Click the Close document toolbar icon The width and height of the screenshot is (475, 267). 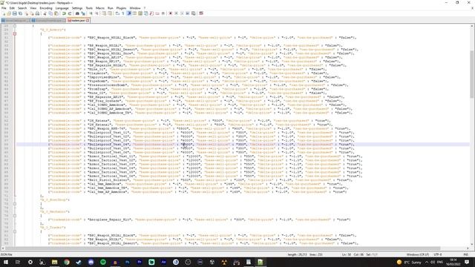point(27,13)
